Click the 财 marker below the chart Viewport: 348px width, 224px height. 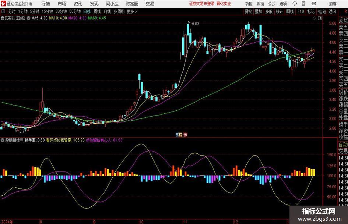pos(177,135)
